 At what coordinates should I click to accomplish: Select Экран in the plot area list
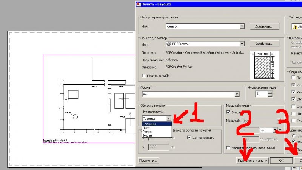(x=157, y=135)
